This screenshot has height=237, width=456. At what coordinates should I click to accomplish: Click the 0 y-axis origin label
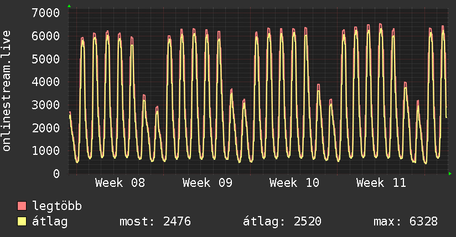[56, 174]
